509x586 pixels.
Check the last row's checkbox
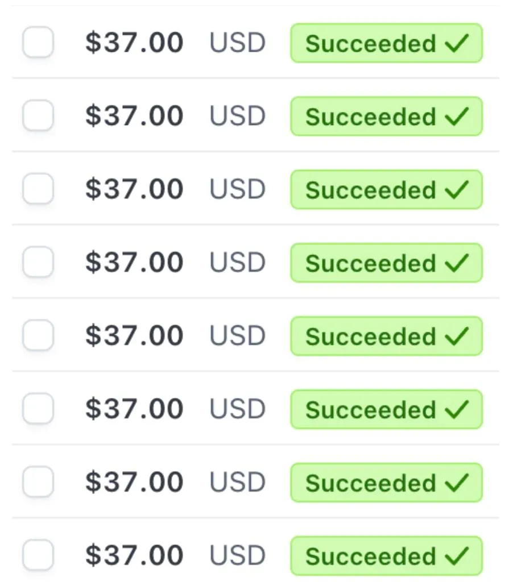(x=38, y=555)
